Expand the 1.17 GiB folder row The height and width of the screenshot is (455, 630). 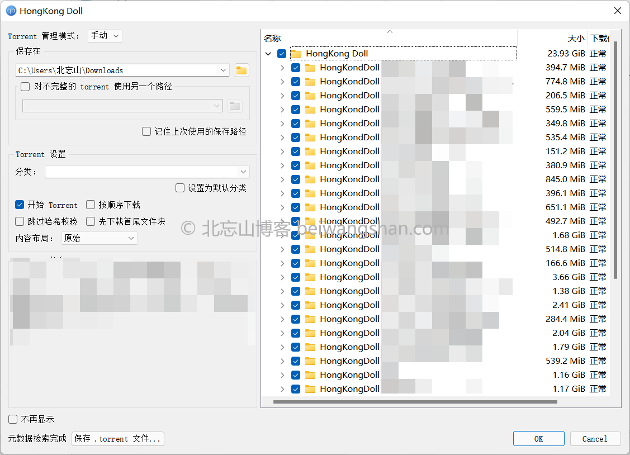pos(282,389)
